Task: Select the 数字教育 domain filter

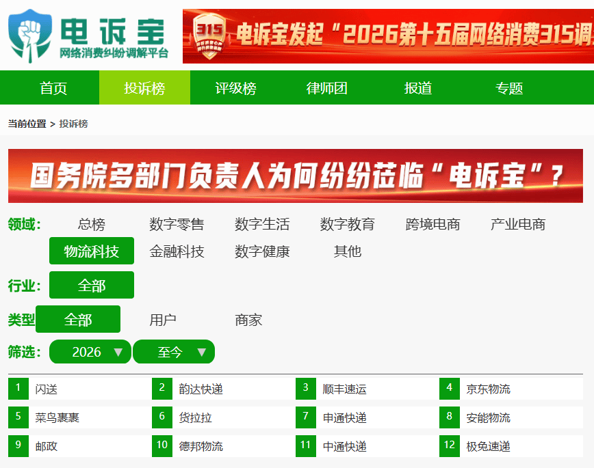Action: (347, 224)
